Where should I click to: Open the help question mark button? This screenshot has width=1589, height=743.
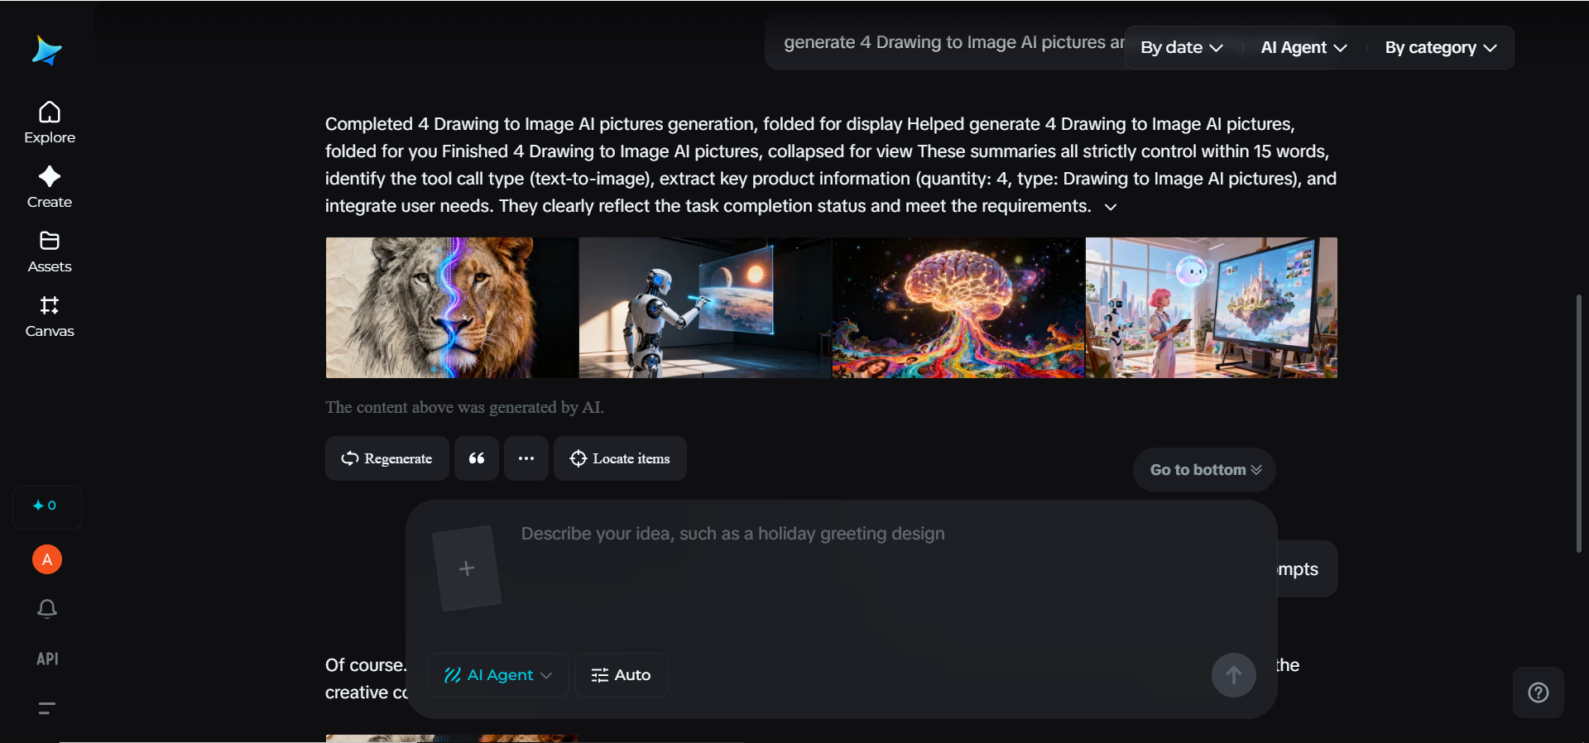click(1539, 693)
